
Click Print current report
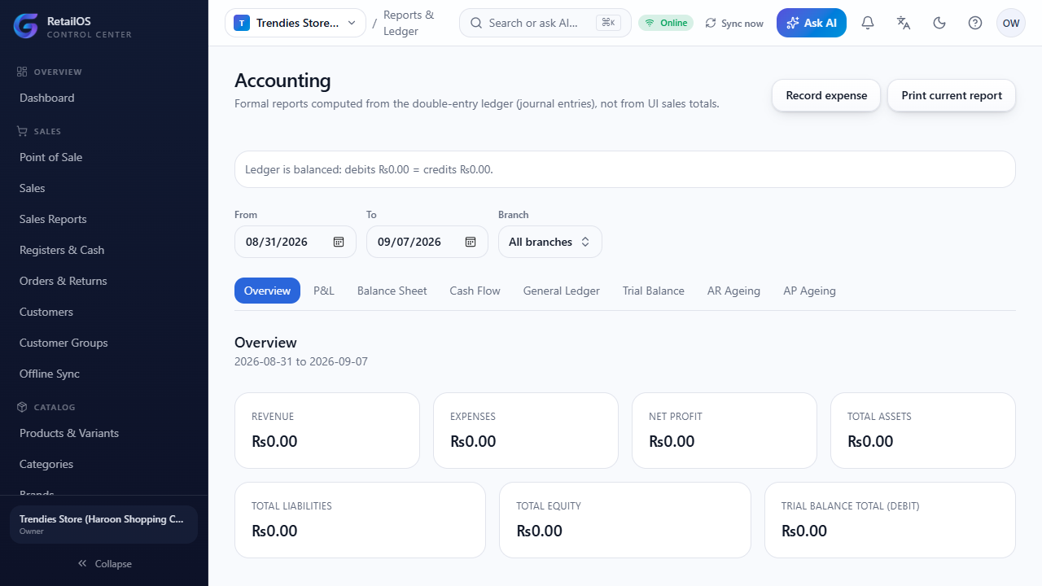point(952,95)
